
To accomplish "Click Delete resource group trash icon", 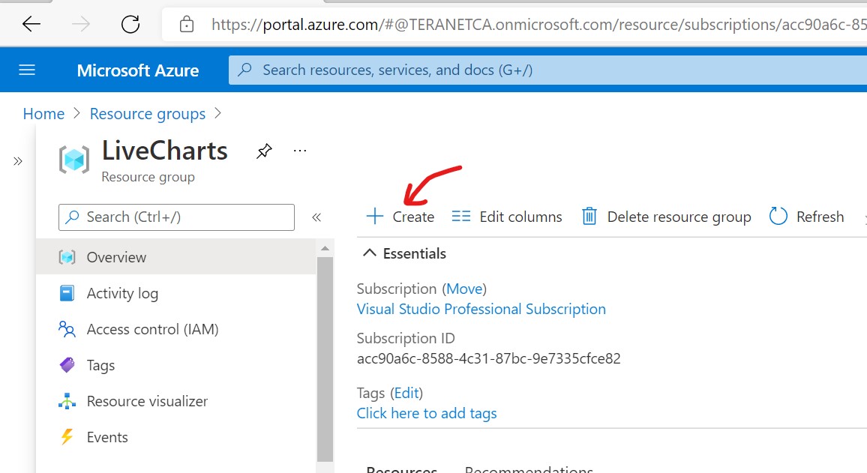I will 589,216.
